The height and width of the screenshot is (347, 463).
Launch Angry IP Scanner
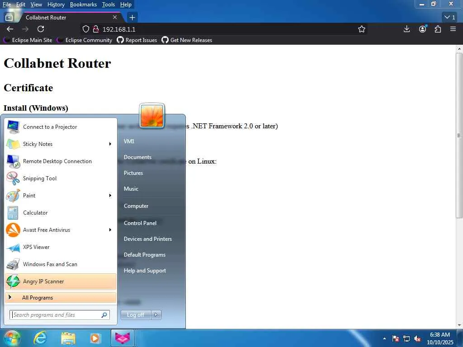(61, 281)
